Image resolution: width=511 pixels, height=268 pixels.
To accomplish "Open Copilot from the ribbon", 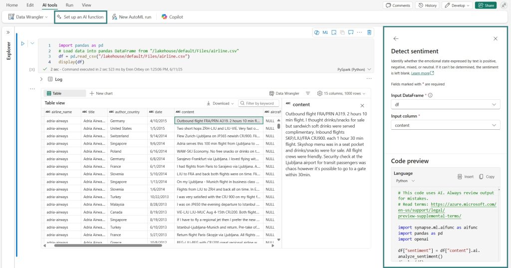I will coord(172,17).
